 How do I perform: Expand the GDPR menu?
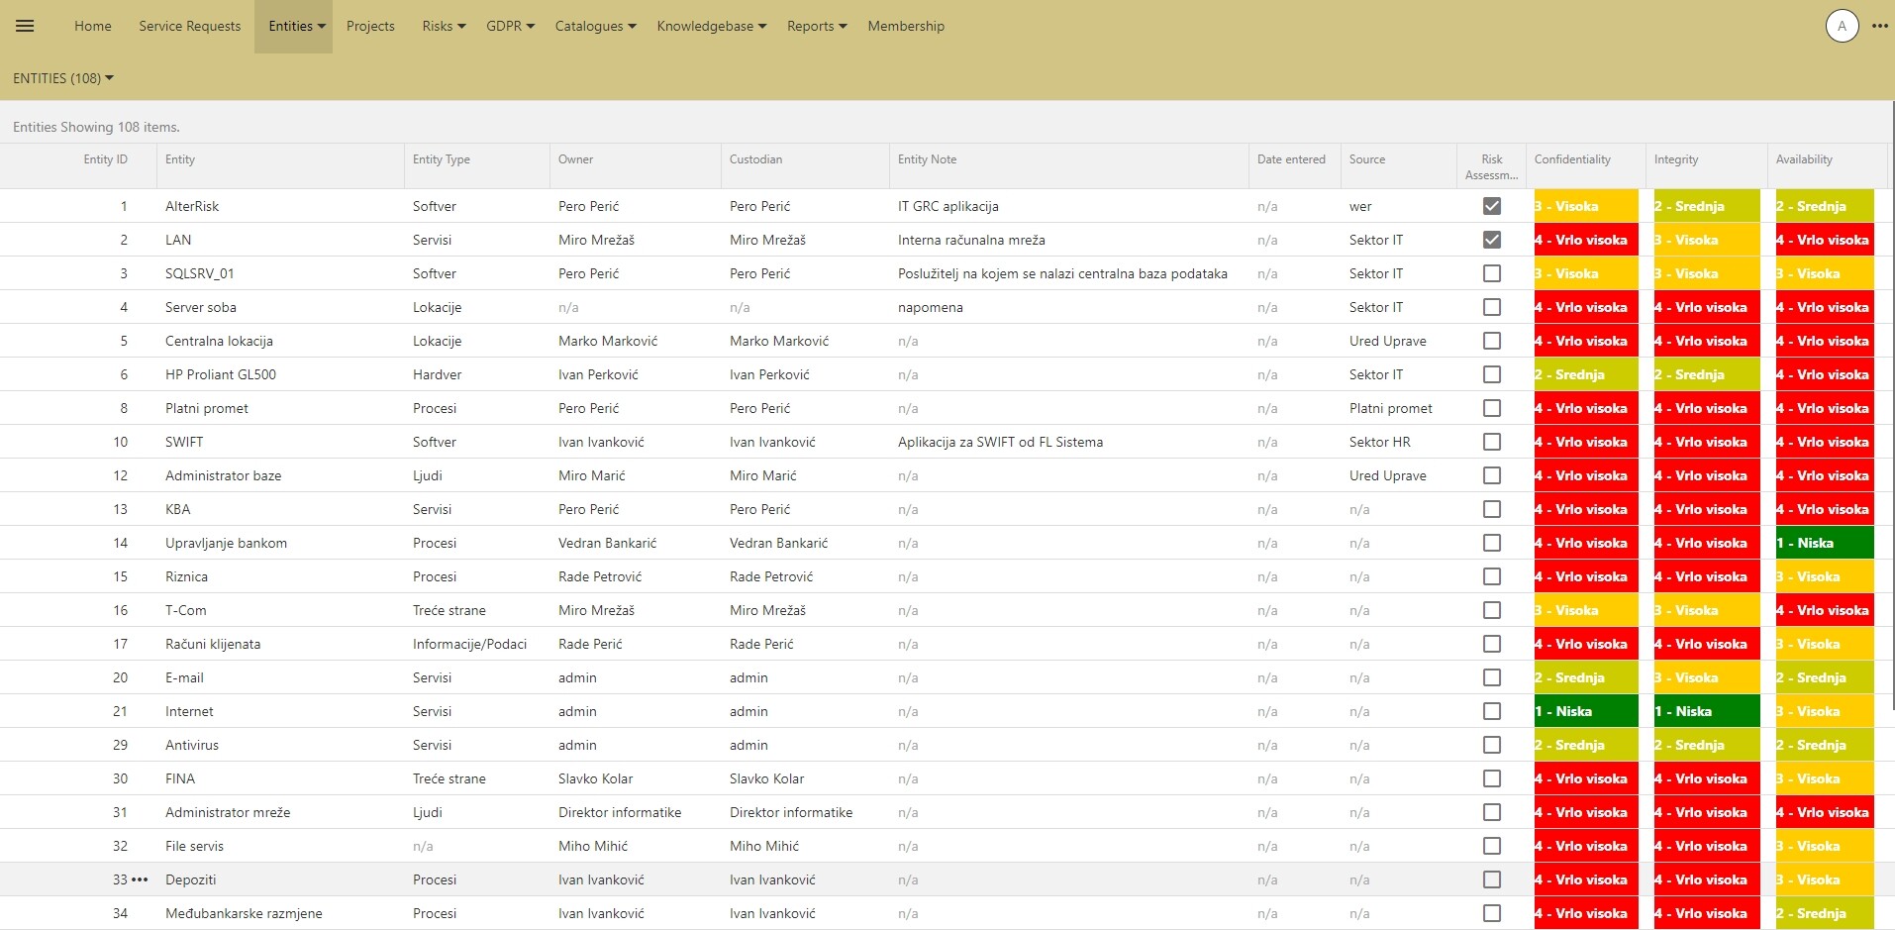point(510,27)
